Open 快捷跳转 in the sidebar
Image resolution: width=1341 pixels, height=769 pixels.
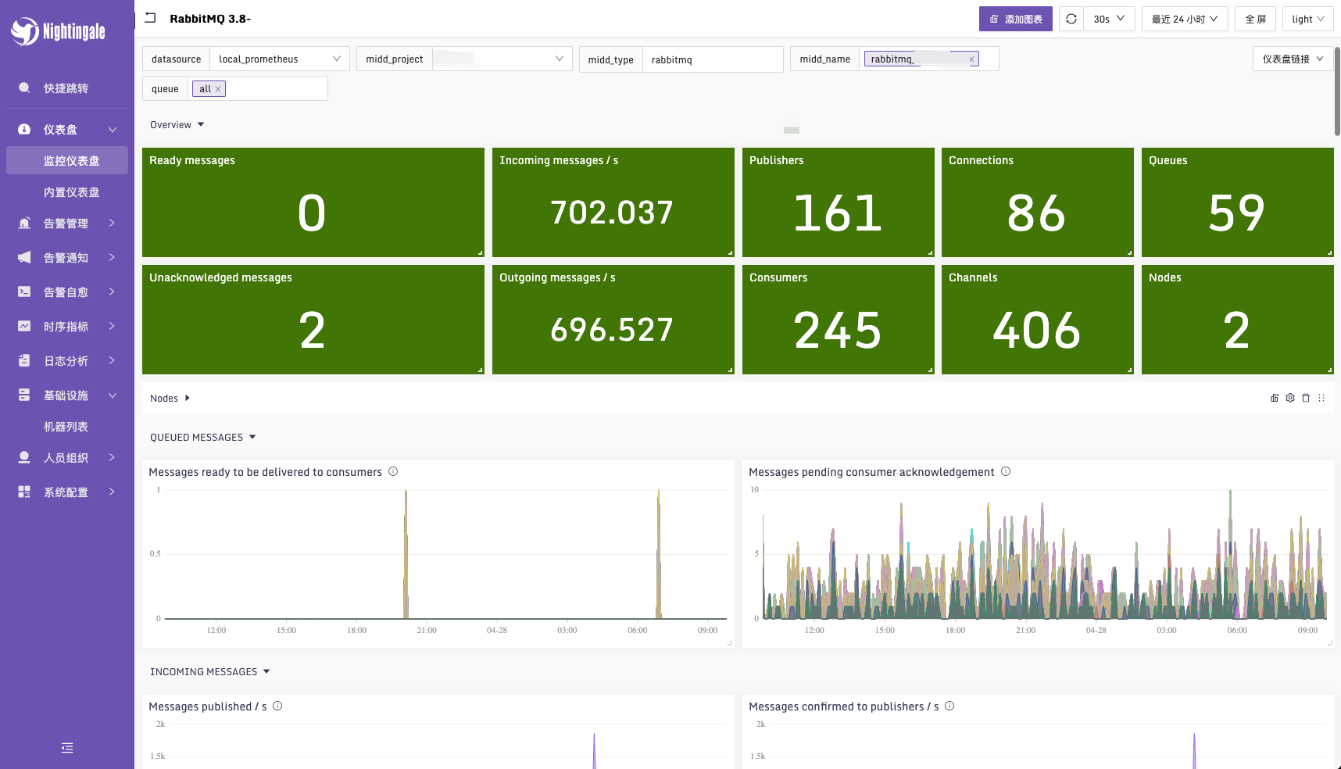67,88
